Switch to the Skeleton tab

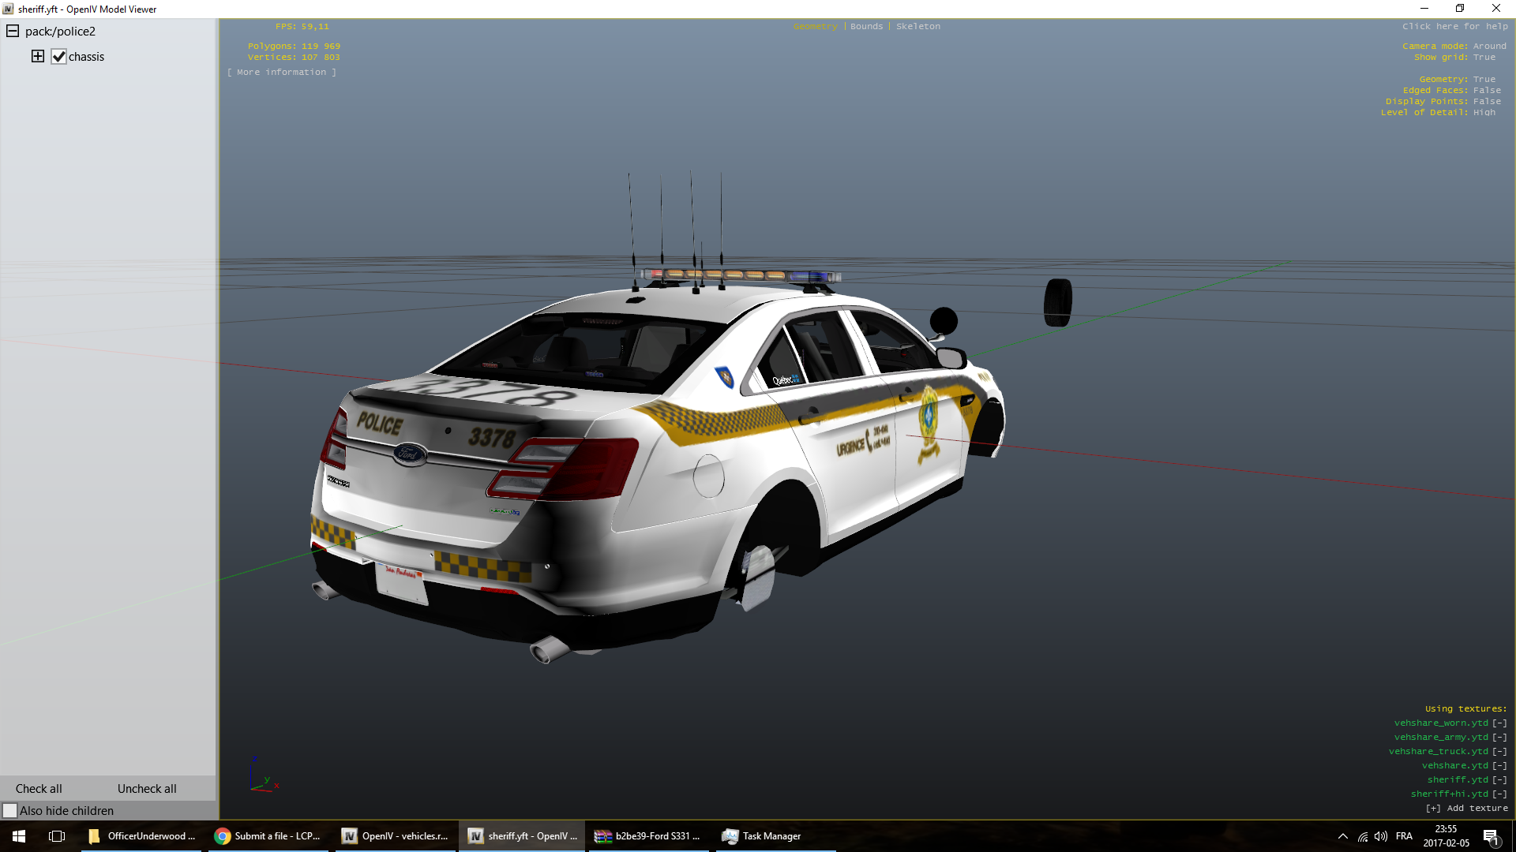click(917, 26)
